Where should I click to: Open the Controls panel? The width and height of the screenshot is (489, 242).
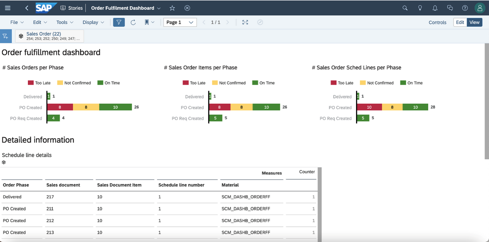[437, 22]
